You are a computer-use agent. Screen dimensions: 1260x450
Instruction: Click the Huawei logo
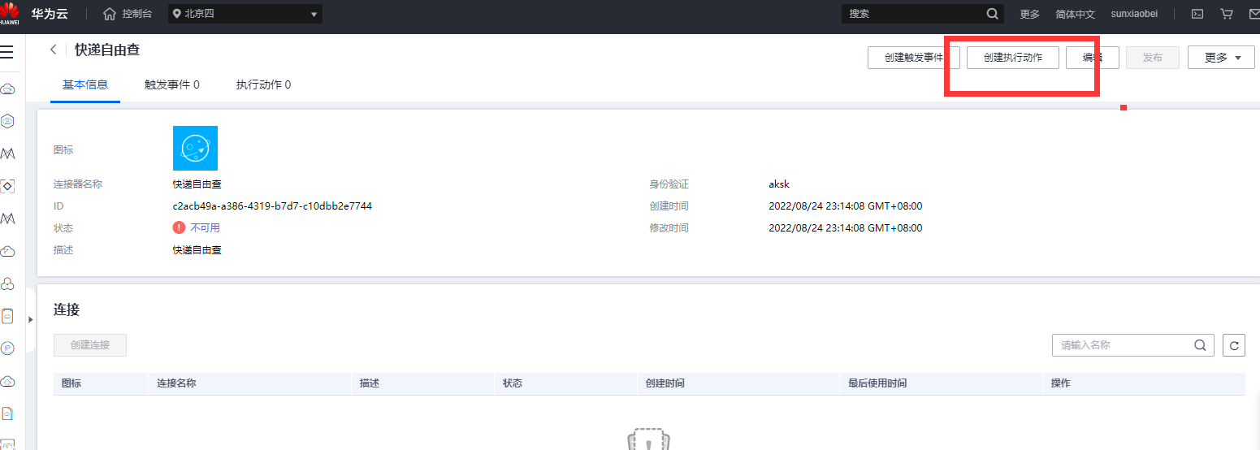click(x=9, y=12)
